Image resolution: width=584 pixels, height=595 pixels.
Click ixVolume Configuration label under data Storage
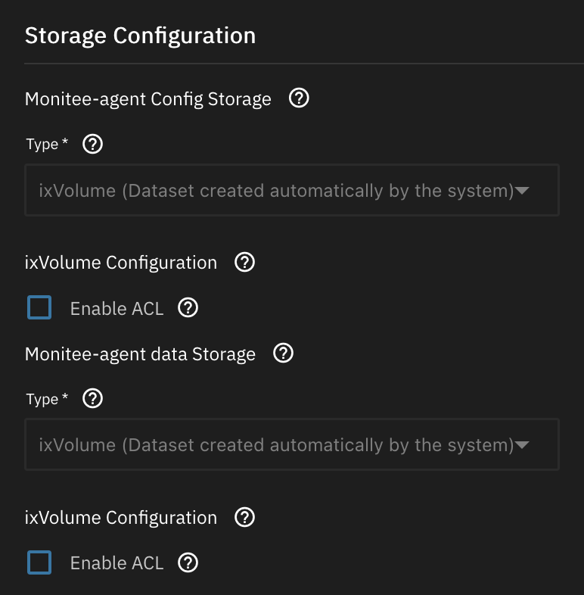tap(121, 518)
